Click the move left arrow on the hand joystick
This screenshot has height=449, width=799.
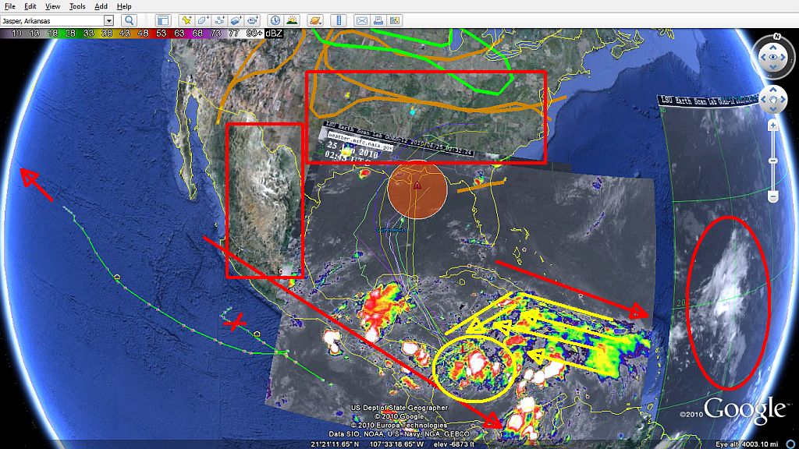[x=763, y=99]
